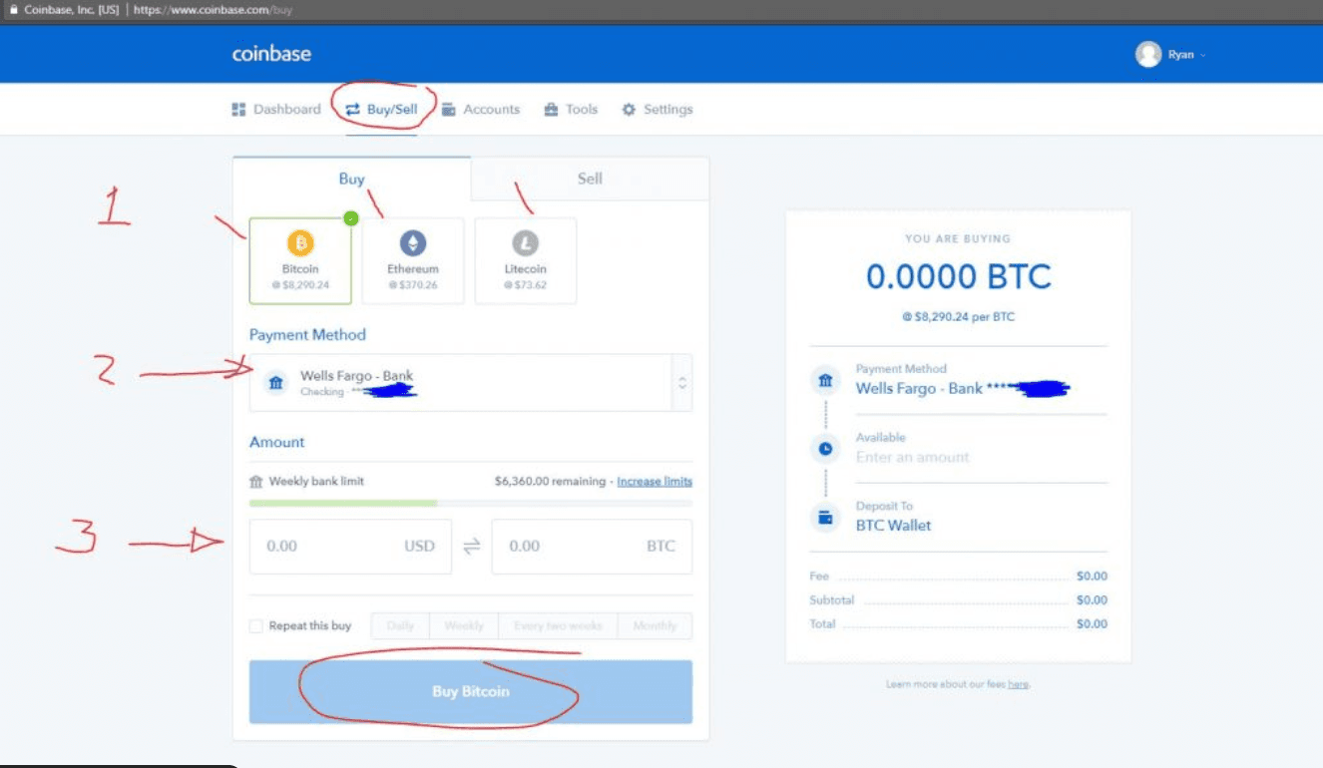The image size is (1323, 768).
Task: Click the USD to BTC swap arrows
Action: (x=472, y=547)
